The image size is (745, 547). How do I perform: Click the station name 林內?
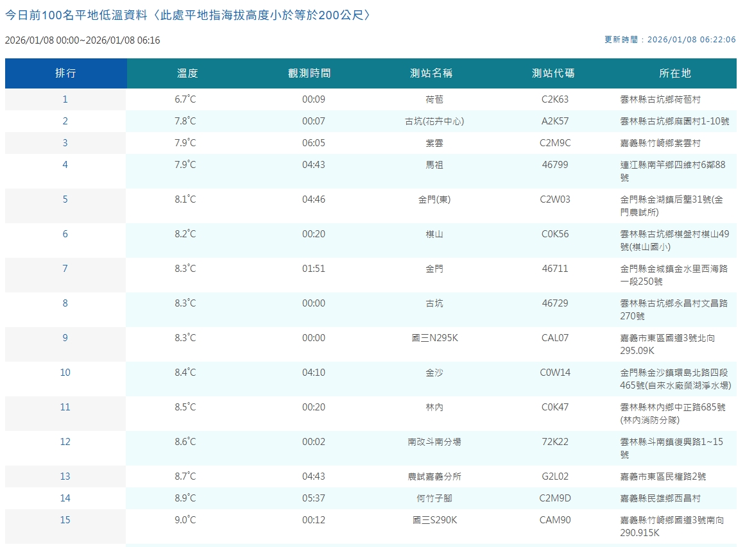click(x=434, y=407)
